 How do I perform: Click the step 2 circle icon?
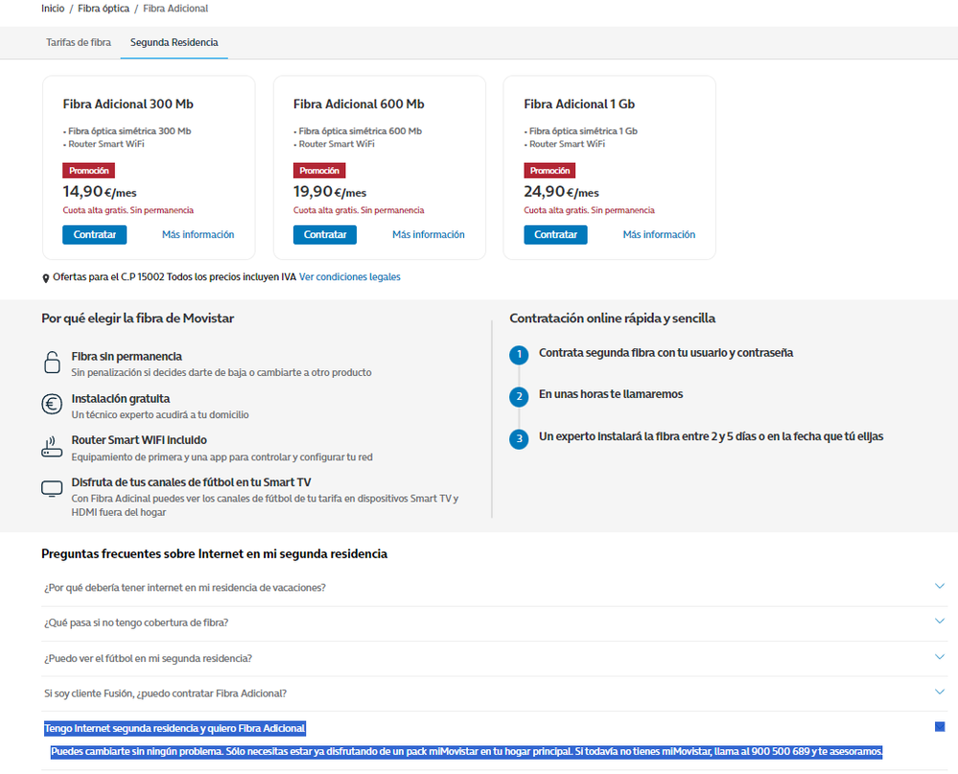tap(519, 396)
